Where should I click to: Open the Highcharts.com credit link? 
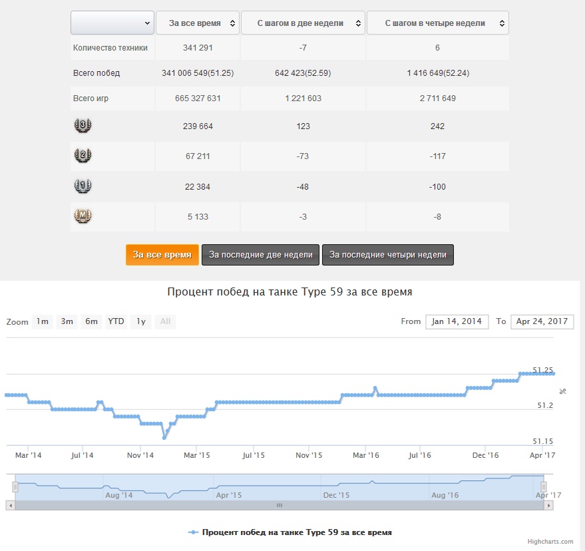(550, 542)
